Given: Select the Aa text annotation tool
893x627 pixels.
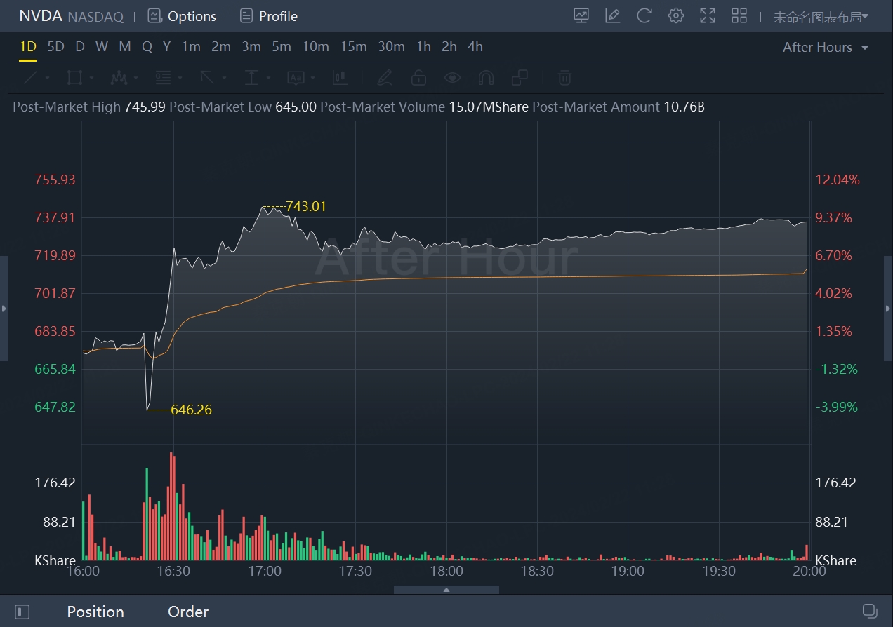Looking at the screenshot, I should pos(296,77).
